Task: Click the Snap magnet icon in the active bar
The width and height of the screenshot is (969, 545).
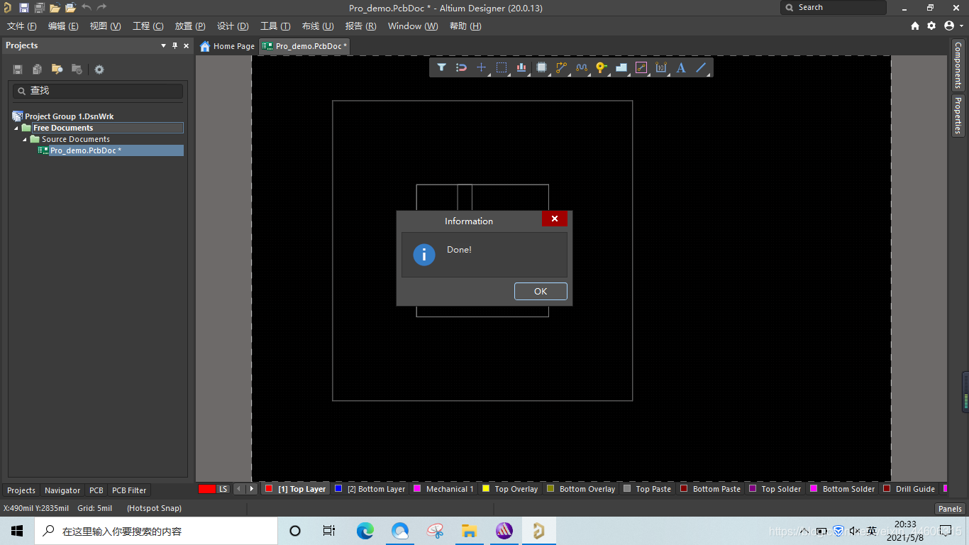Action: pos(461,67)
